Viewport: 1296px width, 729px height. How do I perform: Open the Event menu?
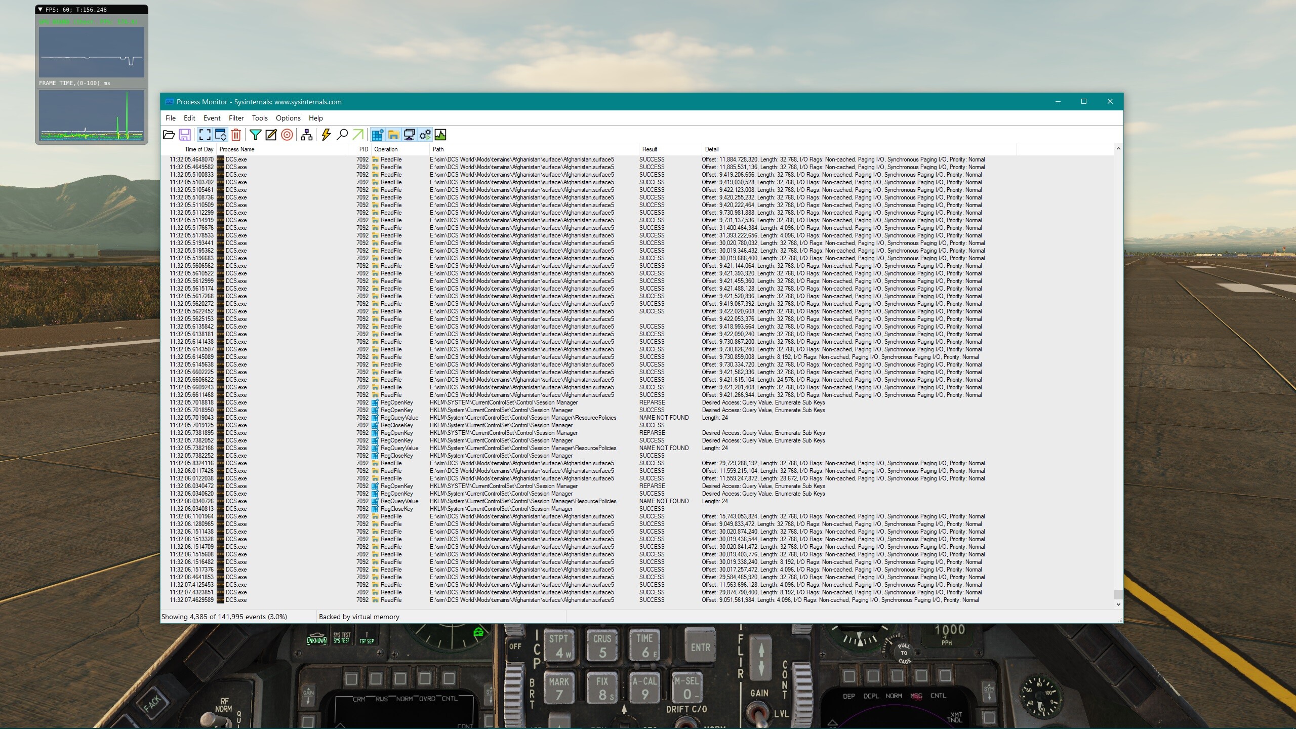click(x=212, y=118)
